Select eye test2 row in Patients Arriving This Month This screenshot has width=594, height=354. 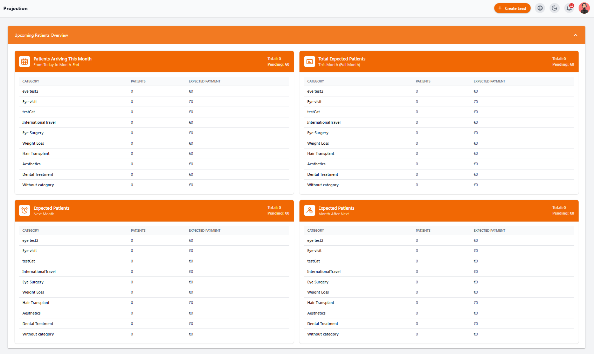click(154, 91)
